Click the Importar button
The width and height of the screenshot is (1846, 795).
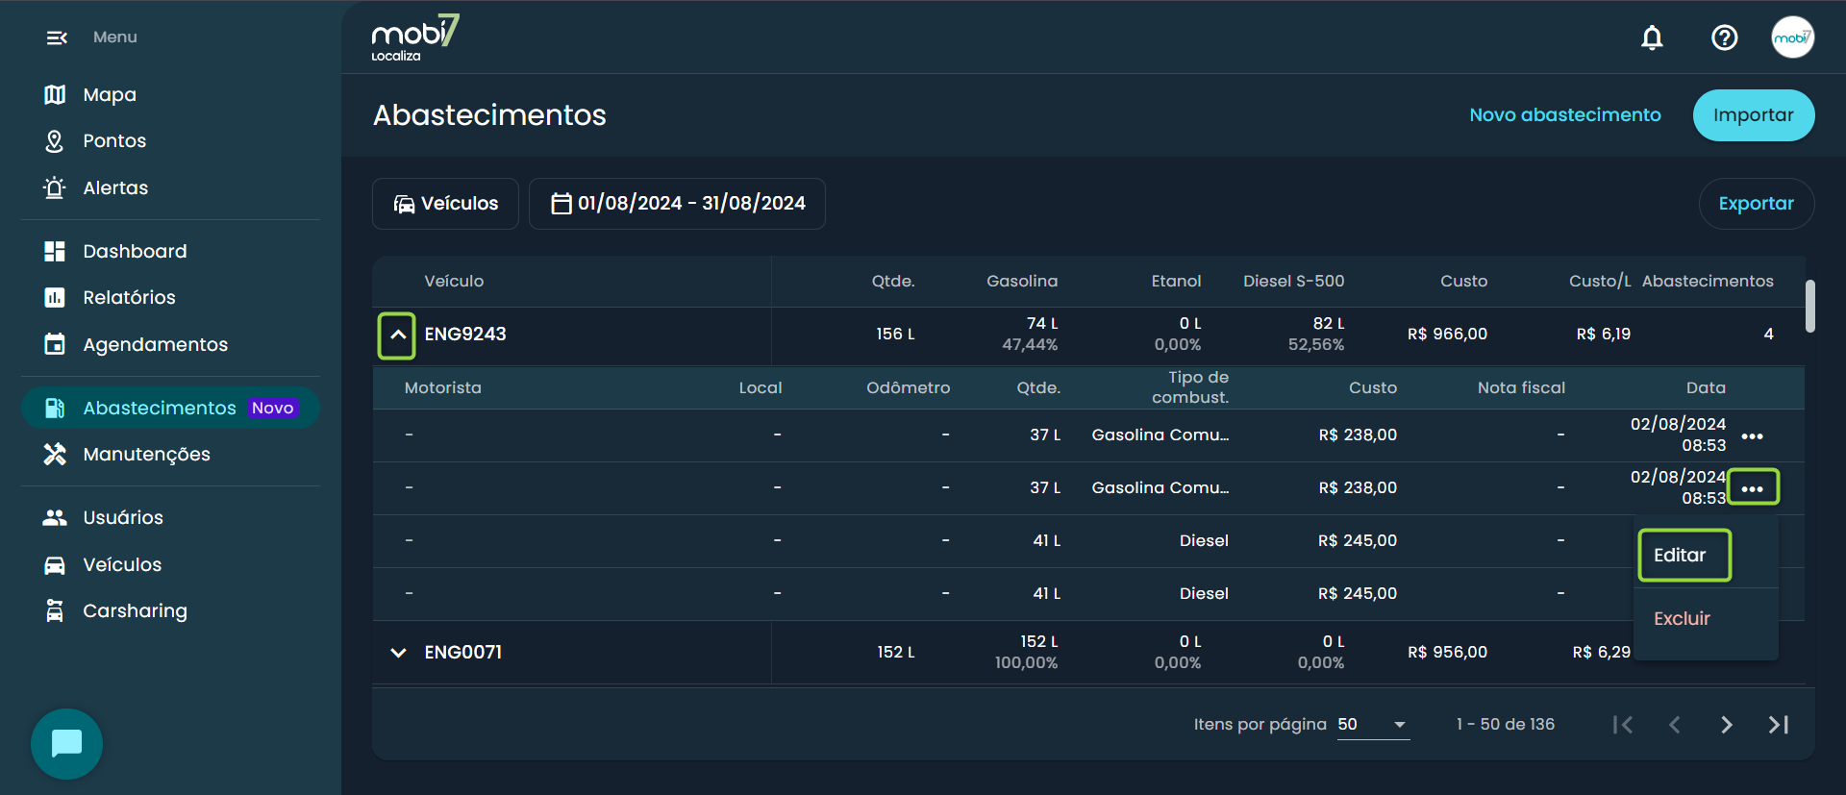point(1754,115)
